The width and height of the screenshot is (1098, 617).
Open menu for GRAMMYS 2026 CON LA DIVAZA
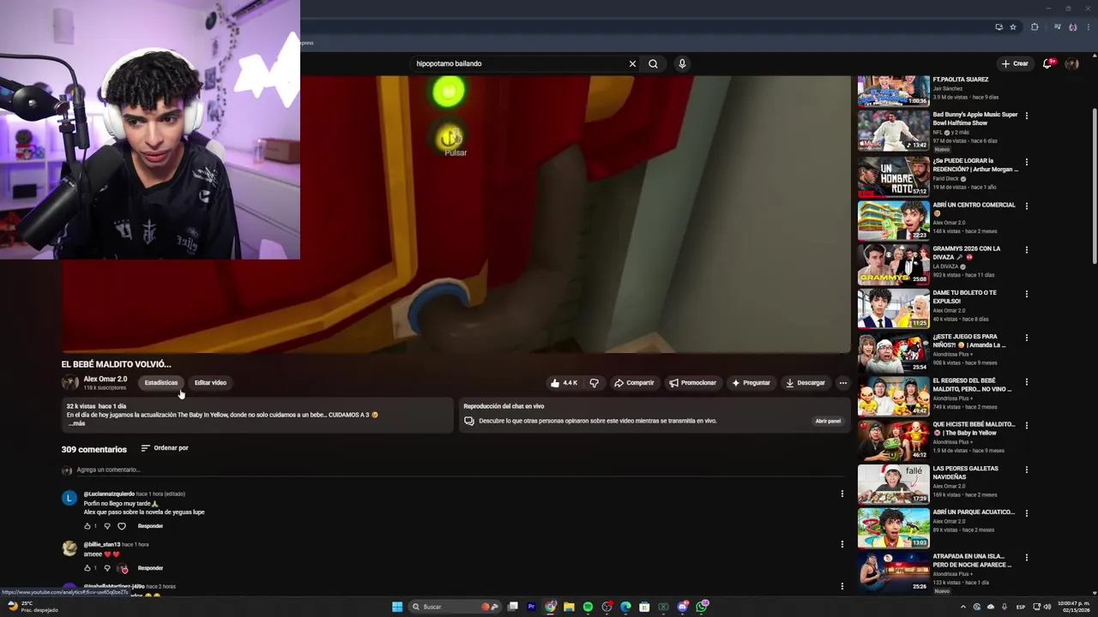(1027, 249)
